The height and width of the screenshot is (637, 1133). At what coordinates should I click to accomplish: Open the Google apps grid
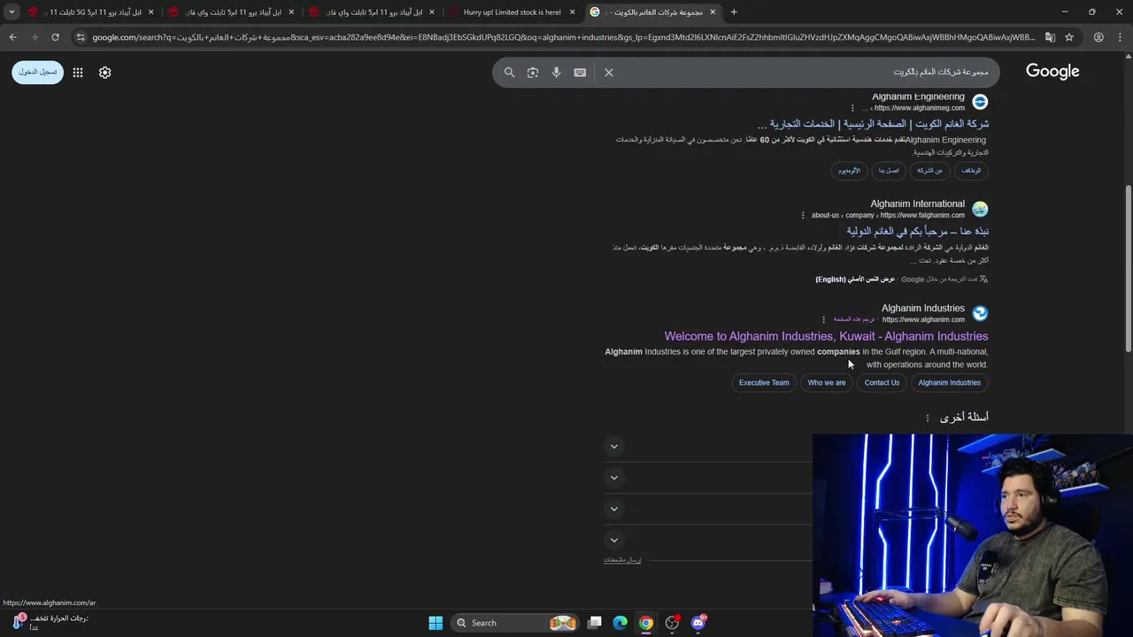tap(78, 73)
